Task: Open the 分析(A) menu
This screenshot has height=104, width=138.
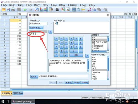Action: point(45,5)
